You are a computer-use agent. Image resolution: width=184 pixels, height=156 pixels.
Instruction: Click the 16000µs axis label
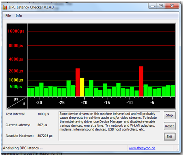(16, 31)
